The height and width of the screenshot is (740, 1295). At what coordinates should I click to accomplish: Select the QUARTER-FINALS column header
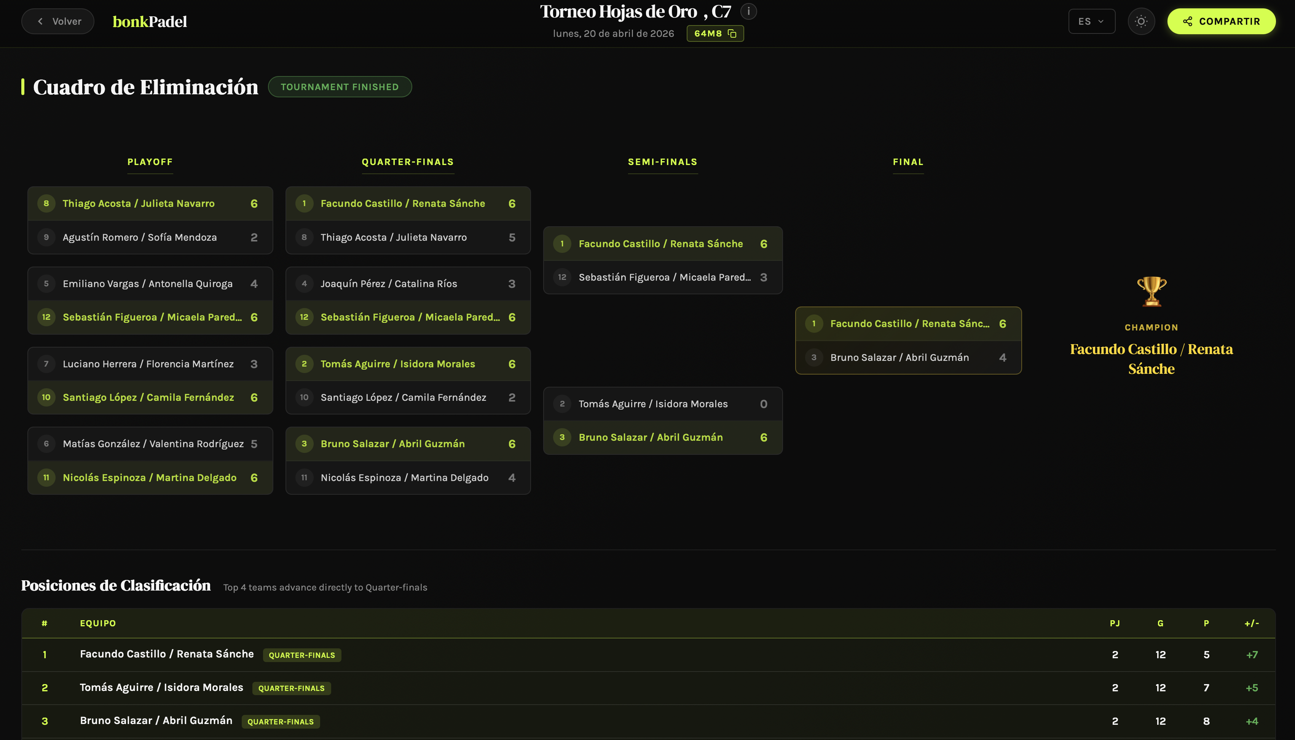[408, 162]
